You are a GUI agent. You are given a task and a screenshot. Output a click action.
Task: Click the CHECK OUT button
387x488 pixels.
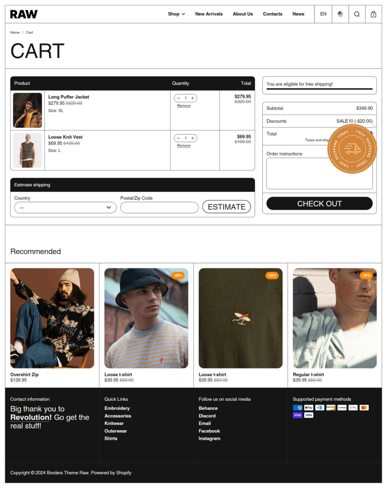[x=319, y=203]
